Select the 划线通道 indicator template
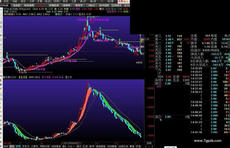Image resolution: width=230 pixels, height=148 pixels. pos(56,146)
